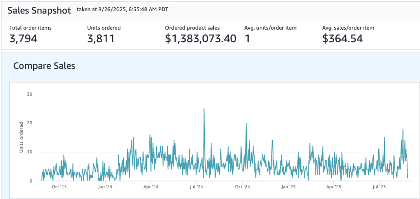This screenshot has width=420, height=199.
Task: Select the Oct '23 x-axis label
Action: (x=59, y=186)
